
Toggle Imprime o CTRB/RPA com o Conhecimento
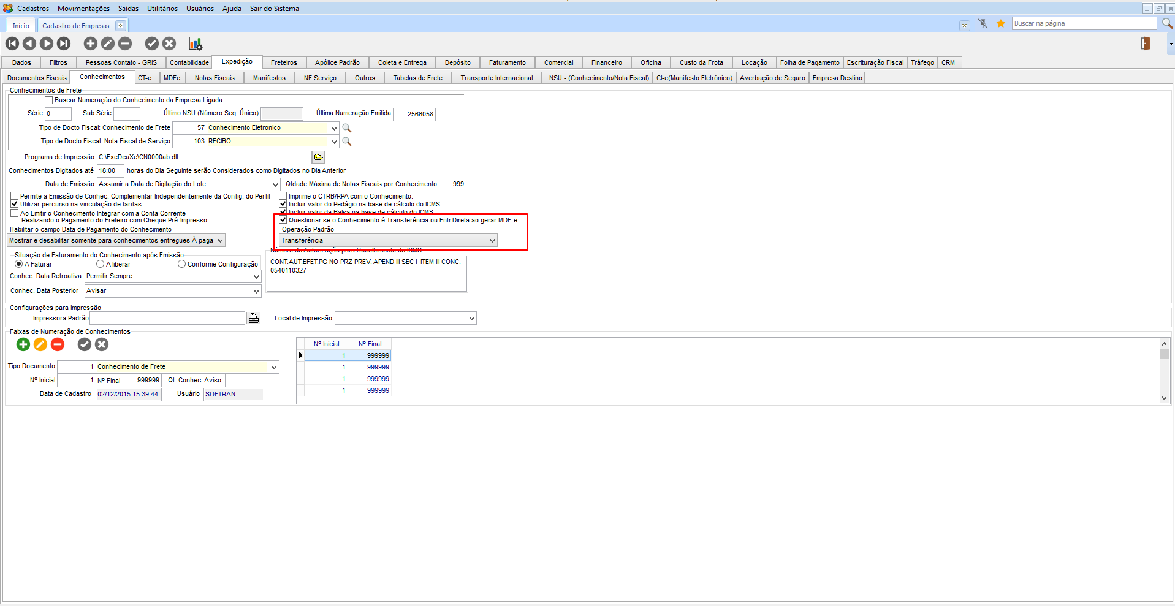[x=283, y=197]
